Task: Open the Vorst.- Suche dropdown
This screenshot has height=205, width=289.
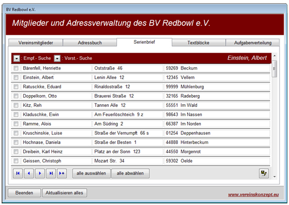Action: pos(57,58)
